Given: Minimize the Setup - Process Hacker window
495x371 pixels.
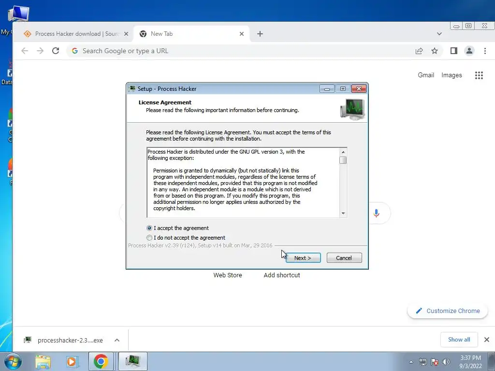Looking at the screenshot, I should pyautogui.click(x=327, y=89).
